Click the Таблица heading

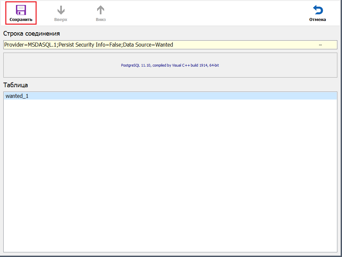[16, 85]
